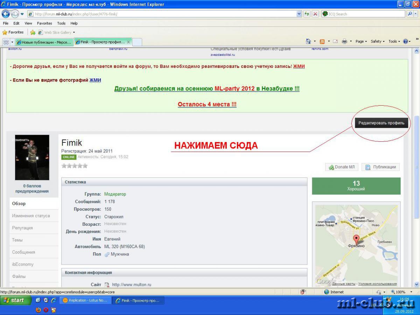Switch to the Новые публикации tab

pos(44,42)
